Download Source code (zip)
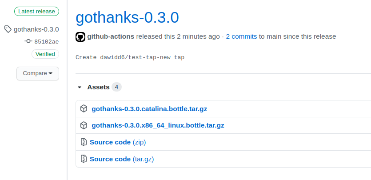 [x=118, y=142]
